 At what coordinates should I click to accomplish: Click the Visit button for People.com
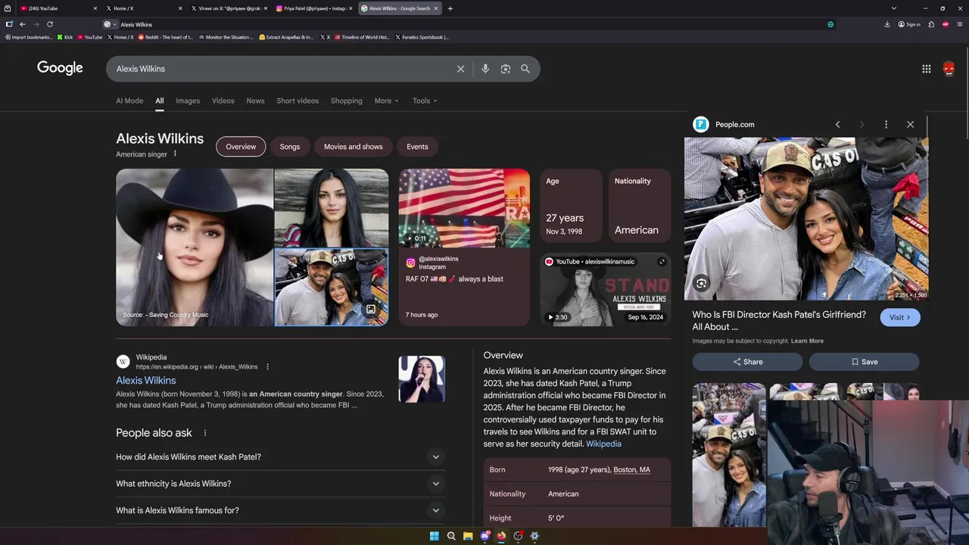point(900,317)
